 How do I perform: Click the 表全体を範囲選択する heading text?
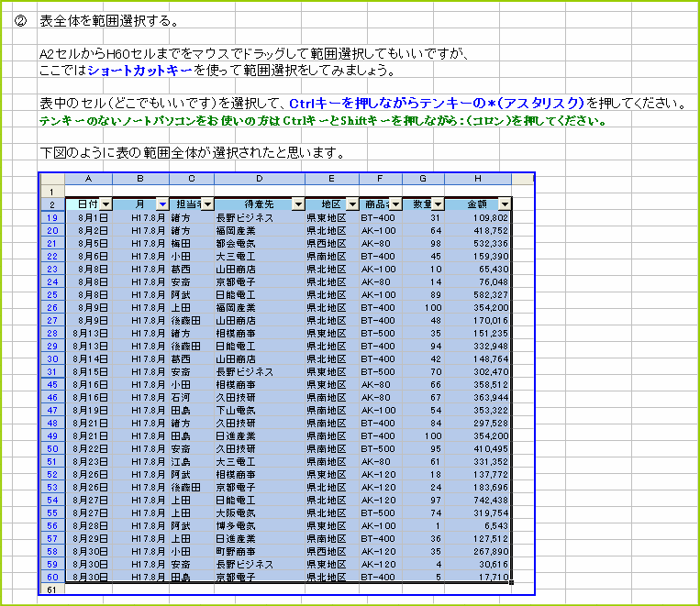[x=109, y=21]
